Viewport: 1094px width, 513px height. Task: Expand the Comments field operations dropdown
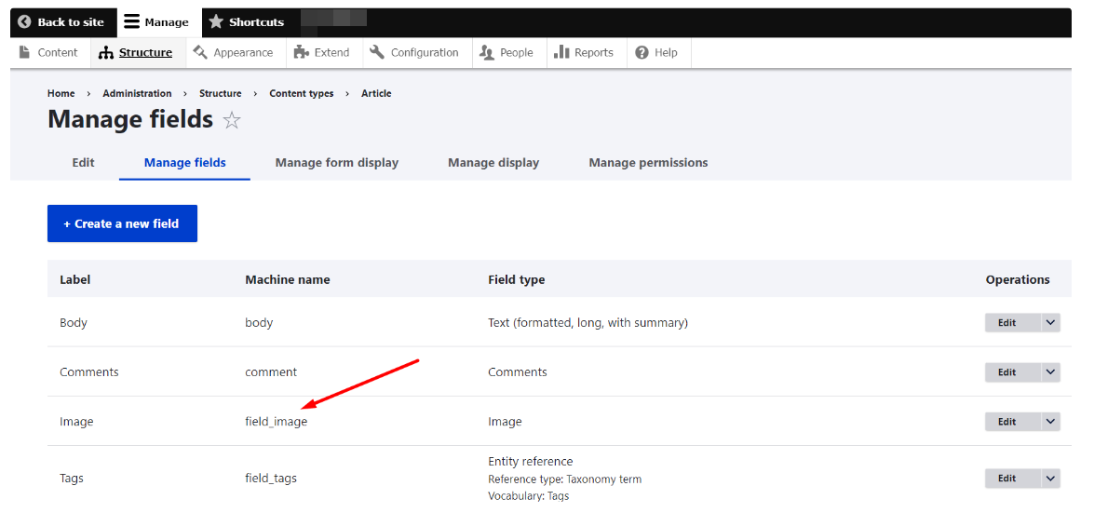coord(1050,372)
